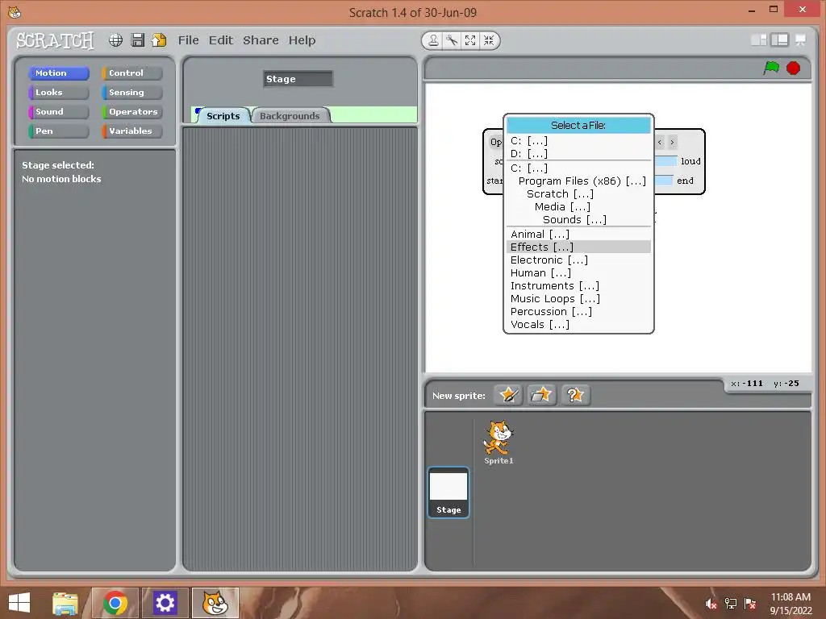Open settings gear app in taskbar
This screenshot has height=619, width=826.
pyautogui.click(x=165, y=603)
